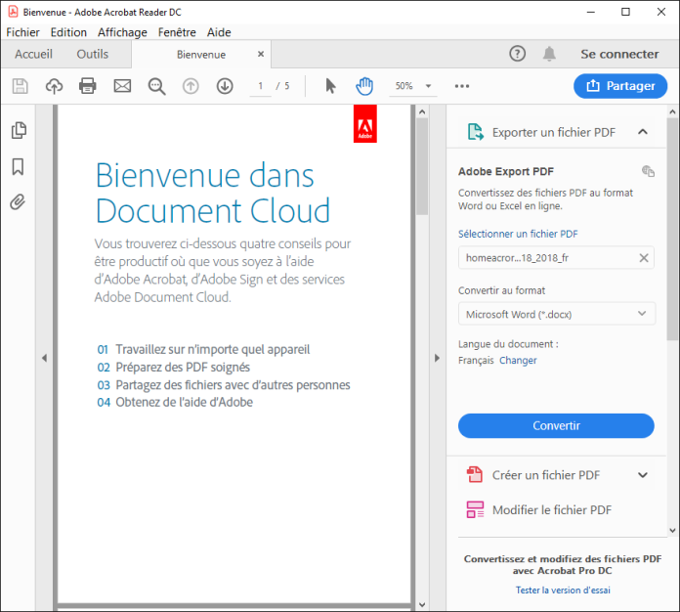Open the Fenêtre menu

[x=177, y=32]
